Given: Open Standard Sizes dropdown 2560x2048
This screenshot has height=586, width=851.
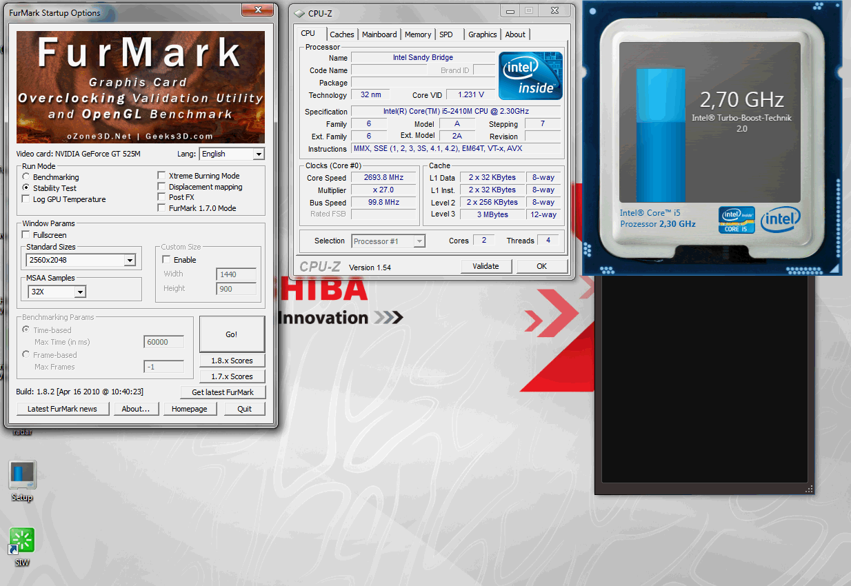Looking at the screenshot, I should click(81, 260).
